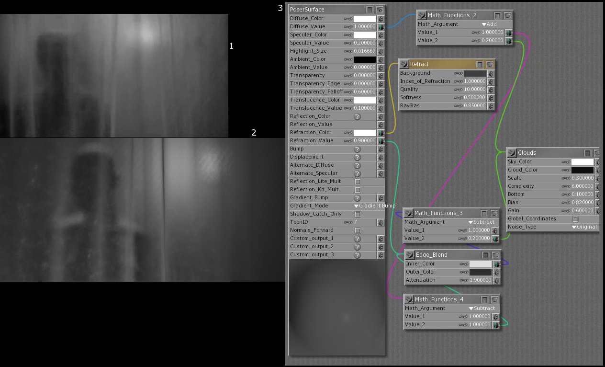Open the Gradient_Mode dropdown showing Gradient Bump

coord(375,206)
